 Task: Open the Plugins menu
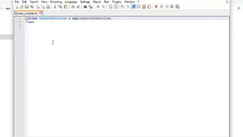click(117, 2)
